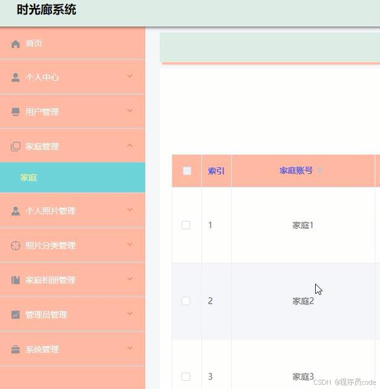
Task: Click the copy icon beside 家庭管理
Action: pos(15,147)
